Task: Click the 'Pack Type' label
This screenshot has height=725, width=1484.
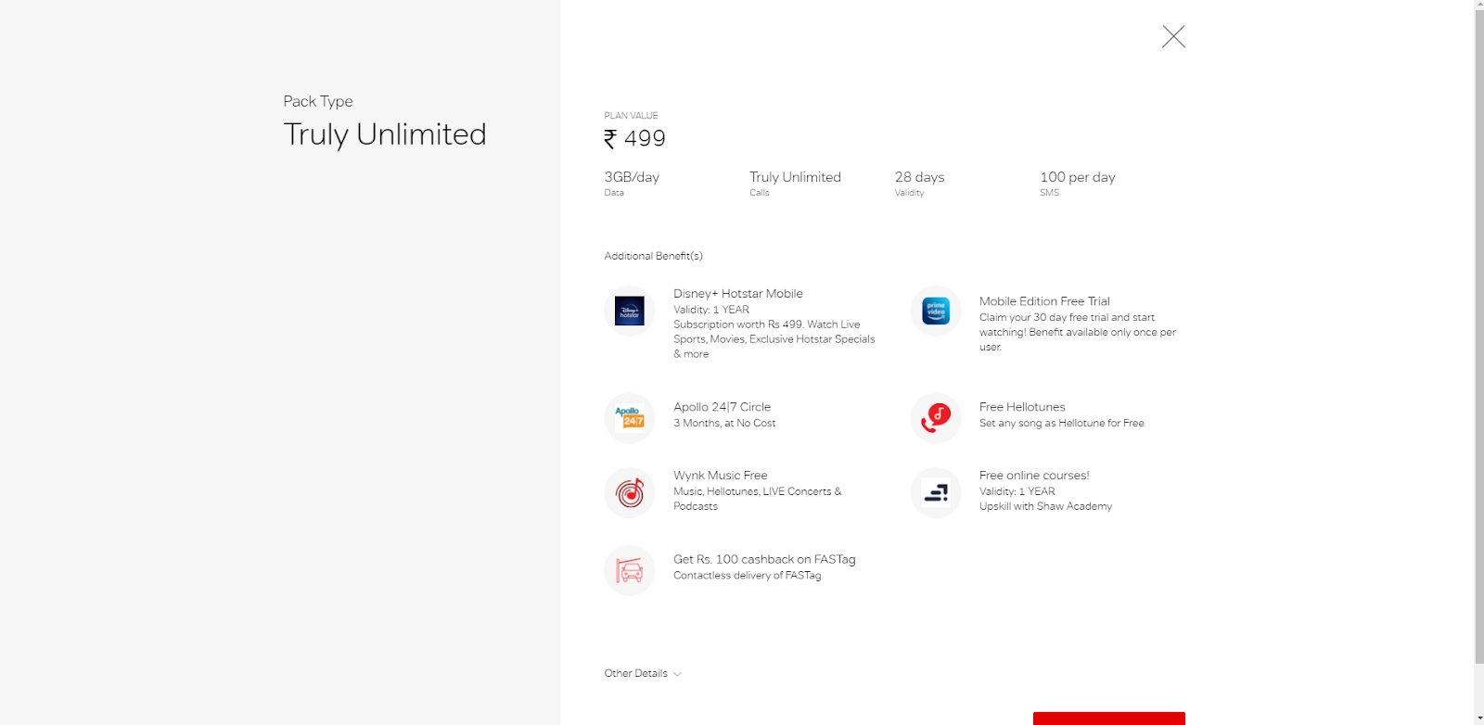Action: [x=318, y=101]
